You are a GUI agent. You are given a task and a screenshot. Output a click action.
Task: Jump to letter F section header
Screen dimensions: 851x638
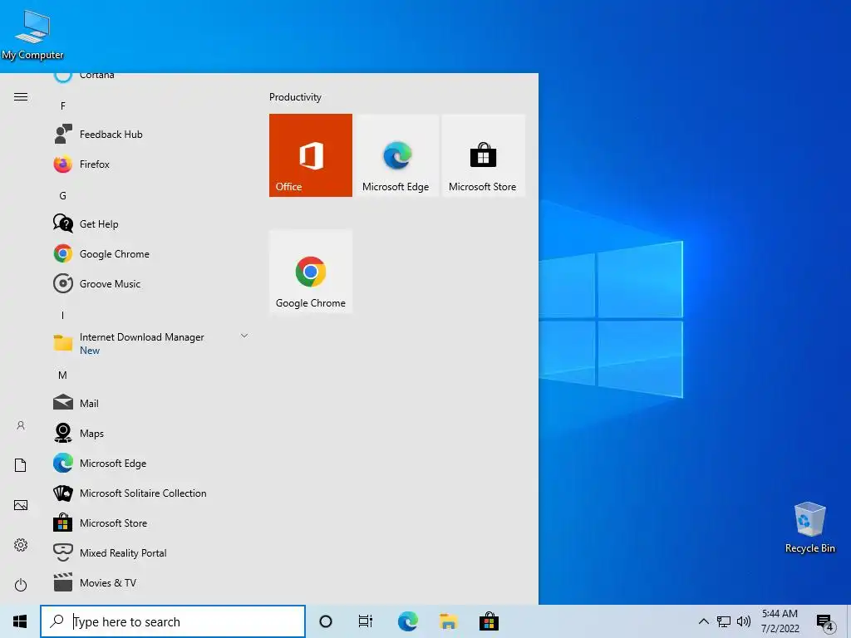tap(63, 106)
